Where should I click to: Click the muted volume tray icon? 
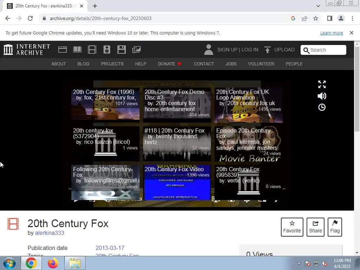[324, 263]
